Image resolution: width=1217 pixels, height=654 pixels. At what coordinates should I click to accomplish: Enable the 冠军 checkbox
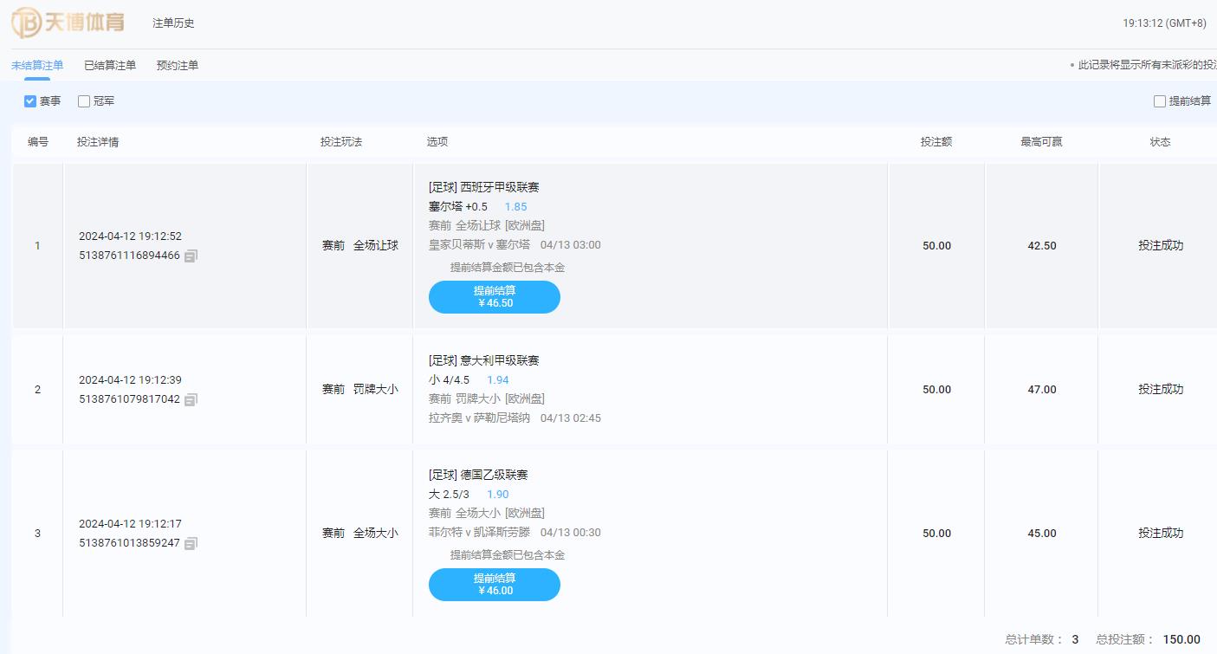[84, 101]
